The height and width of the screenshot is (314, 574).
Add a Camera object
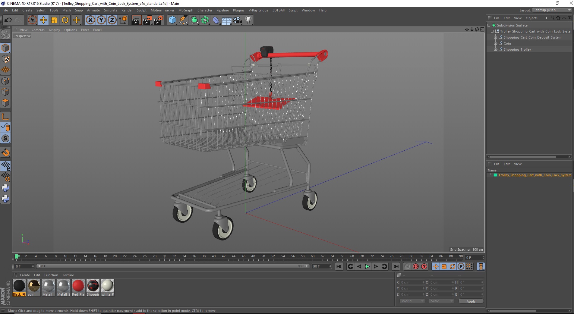[x=238, y=20]
